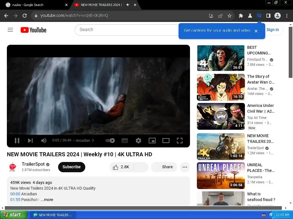293x219 pixels.
Task: Open the UNREAL PLACES video thumbnail
Action: click(221, 176)
